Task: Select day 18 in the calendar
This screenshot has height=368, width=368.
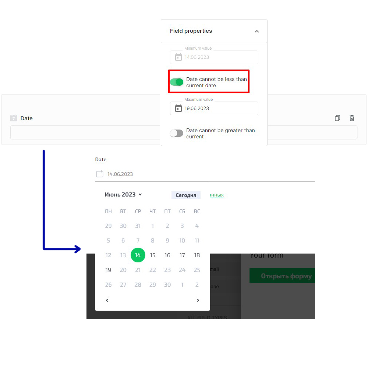Action: click(197, 255)
